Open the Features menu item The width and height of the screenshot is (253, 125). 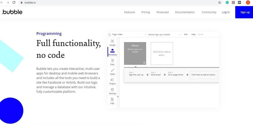click(x=129, y=12)
